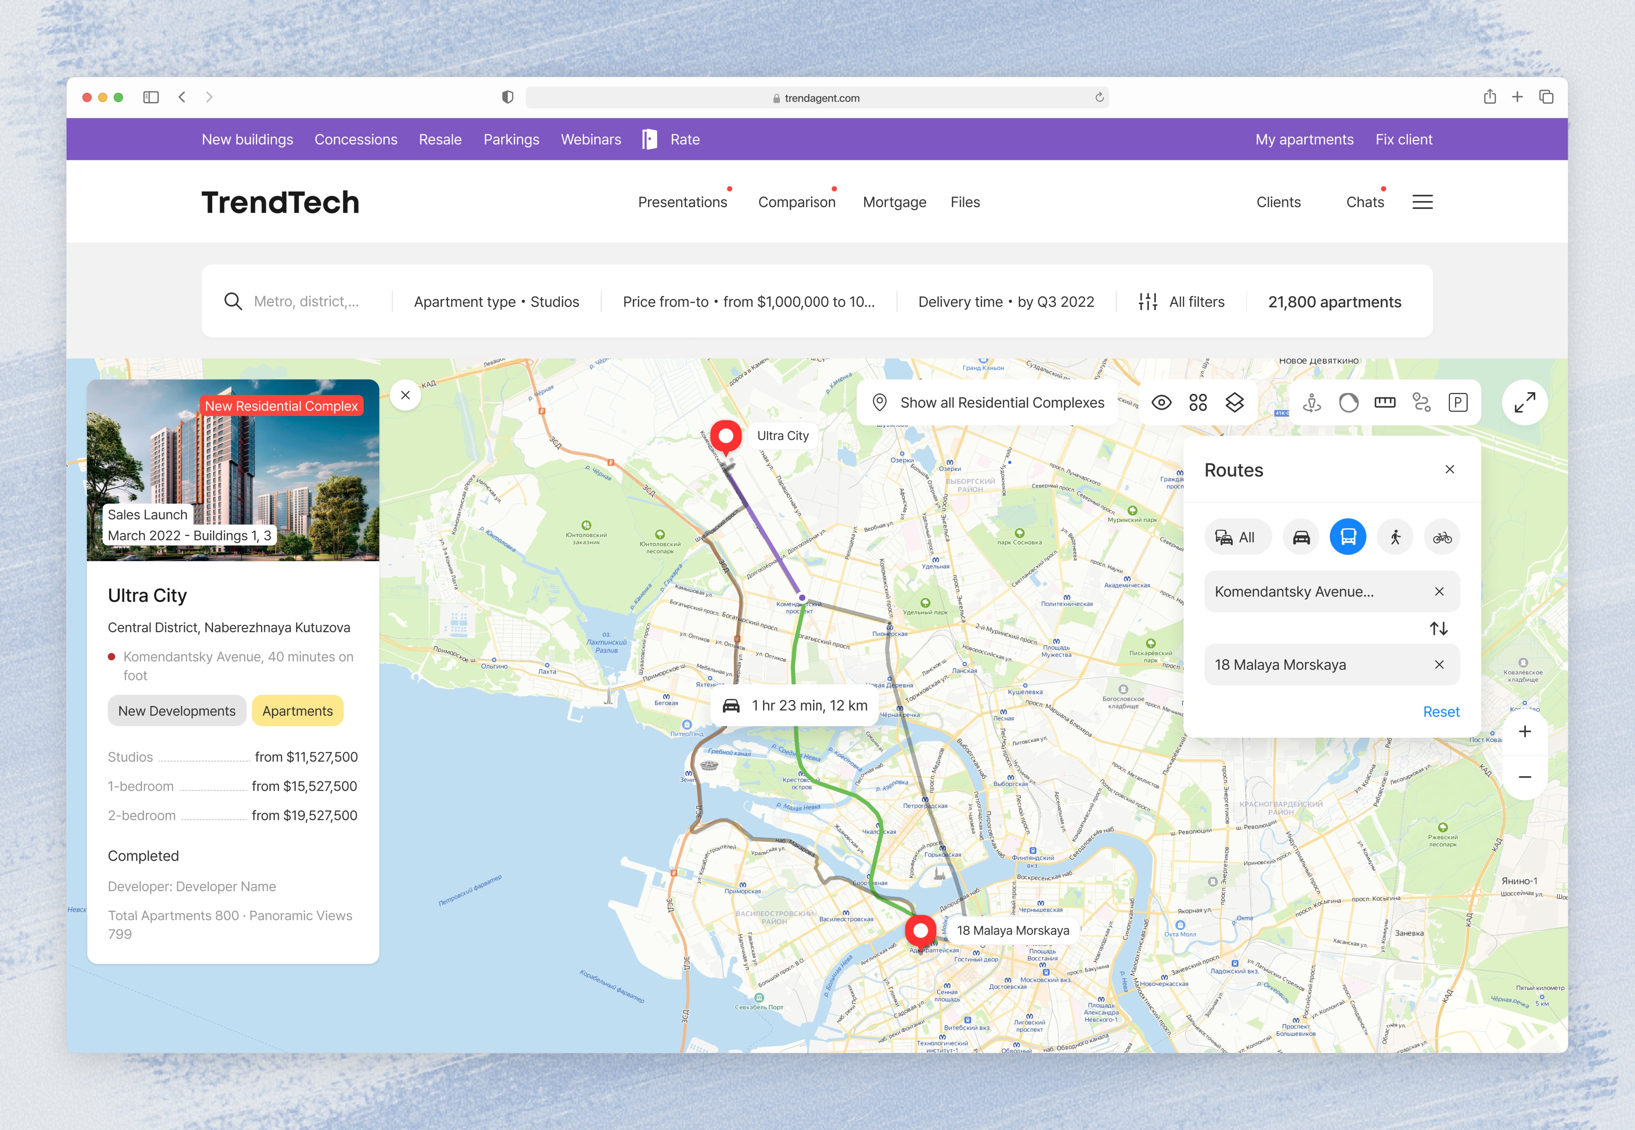Click the Metro, district search field
This screenshot has height=1130, width=1635.
point(306,301)
